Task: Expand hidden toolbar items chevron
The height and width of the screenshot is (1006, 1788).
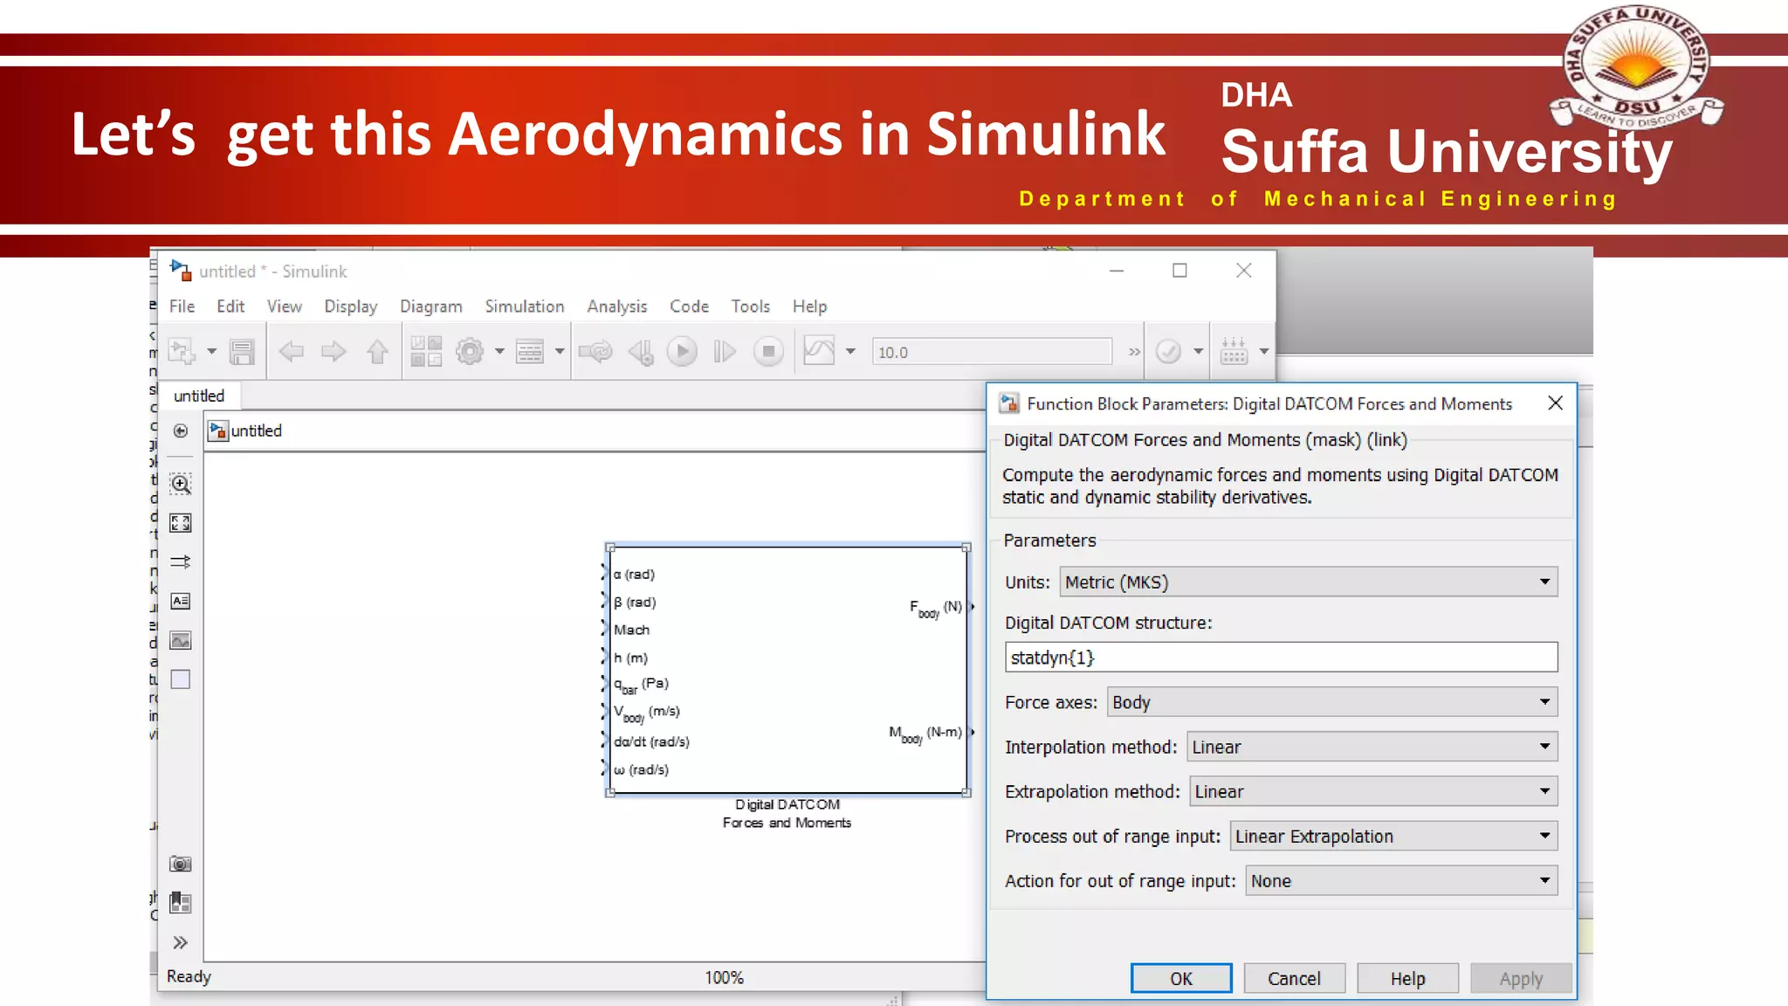Action: pyautogui.click(x=1134, y=352)
